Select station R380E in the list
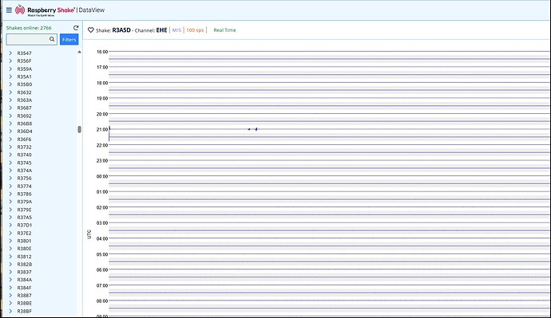 click(24, 249)
